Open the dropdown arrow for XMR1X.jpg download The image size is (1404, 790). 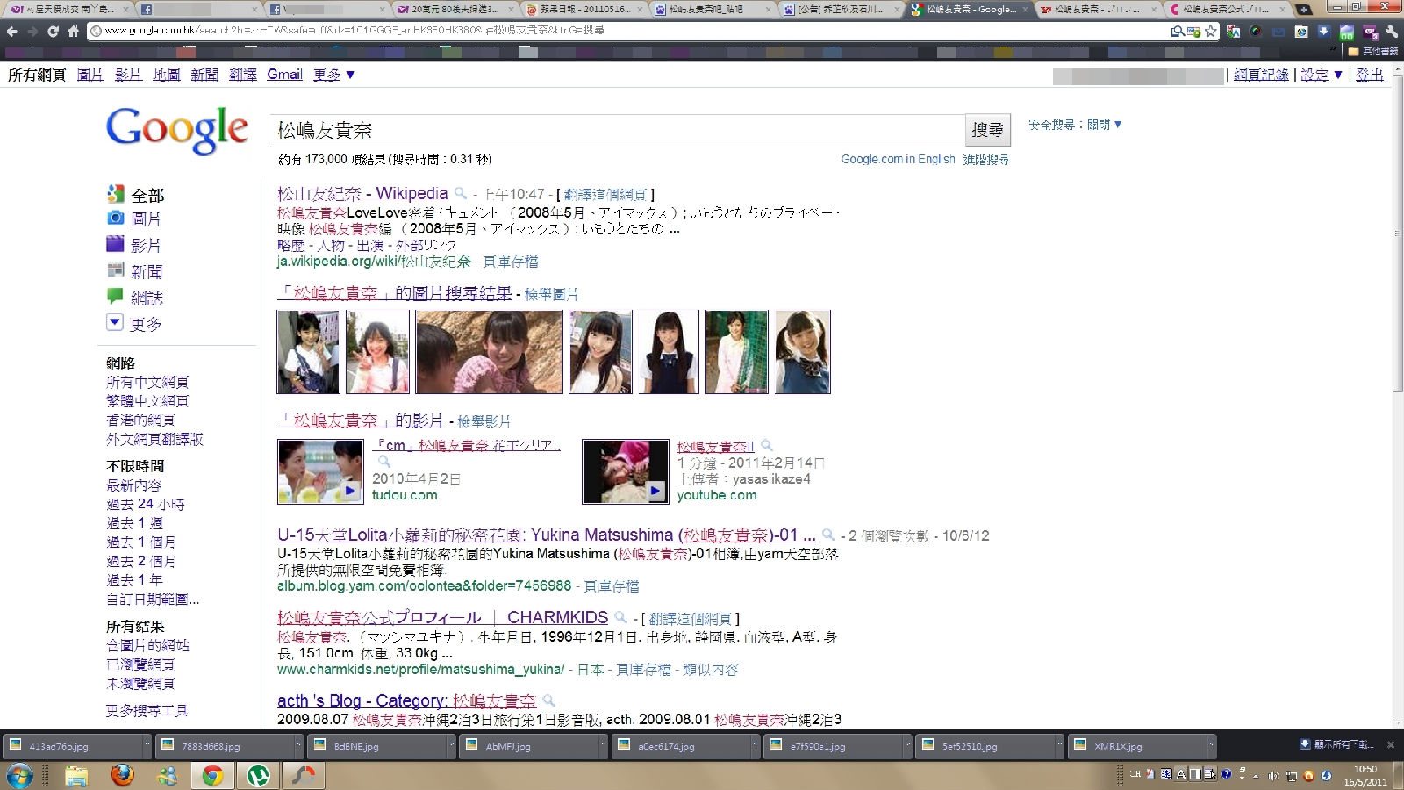tap(1212, 746)
